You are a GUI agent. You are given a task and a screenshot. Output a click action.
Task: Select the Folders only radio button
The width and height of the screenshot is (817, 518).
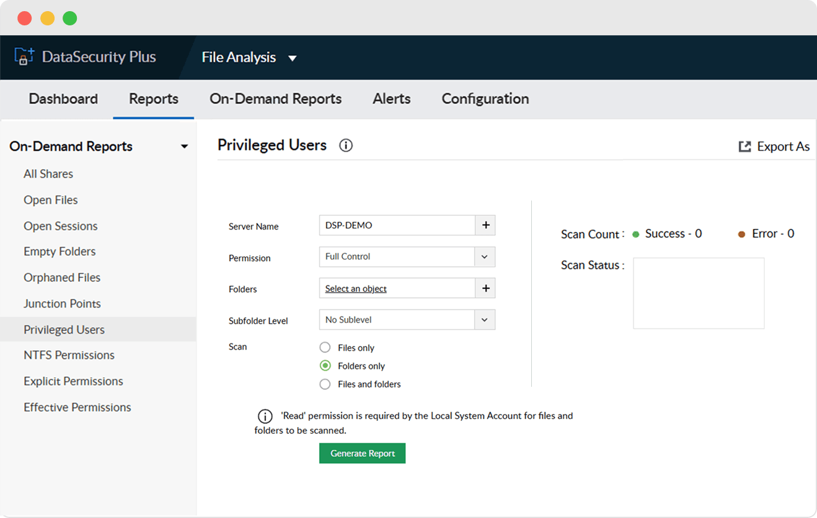click(x=325, y=366)
